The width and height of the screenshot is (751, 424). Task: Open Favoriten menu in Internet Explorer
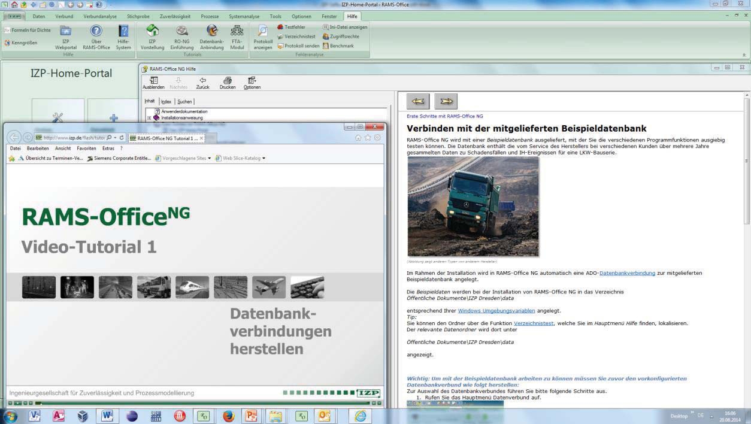86,148
